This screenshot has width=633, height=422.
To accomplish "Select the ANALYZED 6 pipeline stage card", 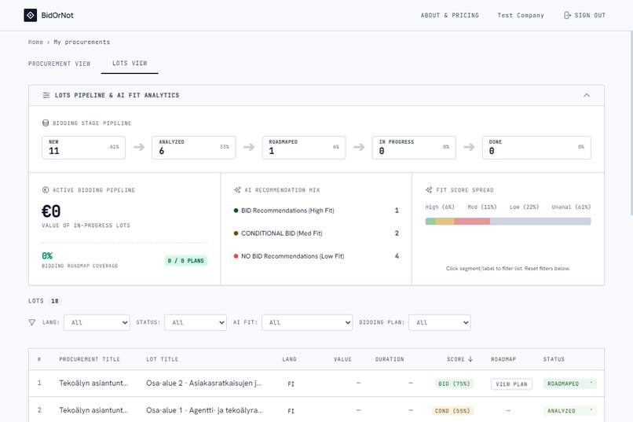I will [194, 148].
